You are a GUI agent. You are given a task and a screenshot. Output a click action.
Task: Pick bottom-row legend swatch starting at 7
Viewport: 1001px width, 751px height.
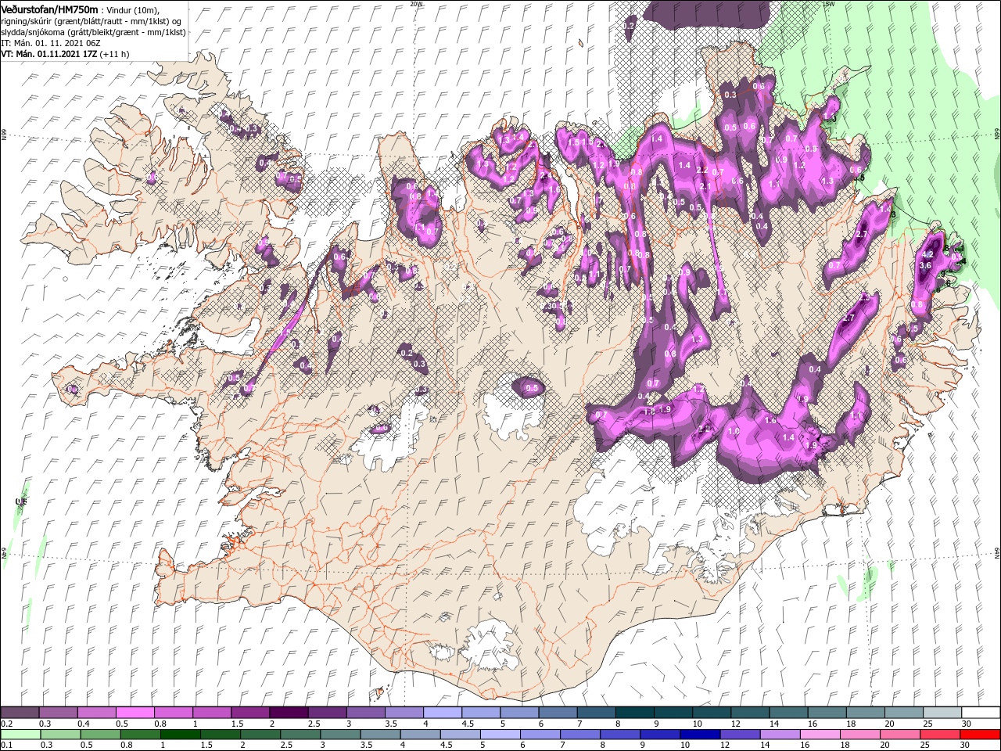(579, 735)
